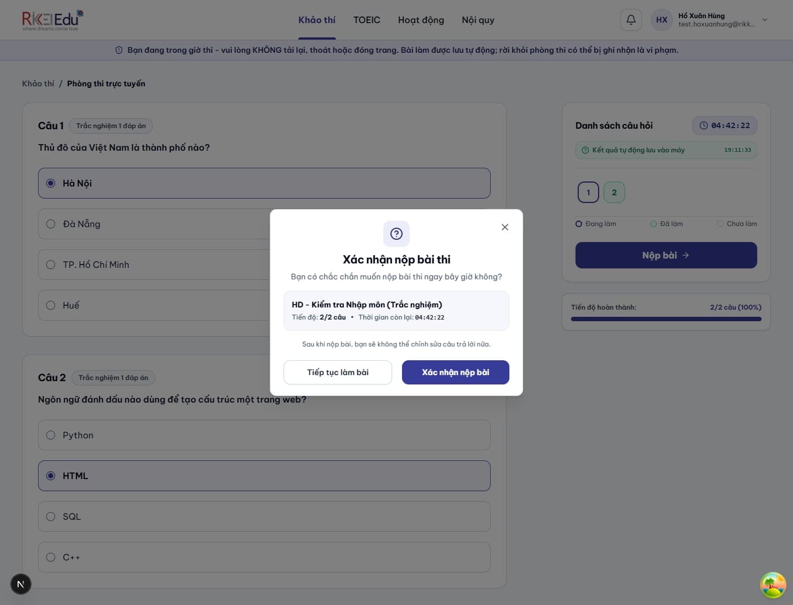Jump to question 2 in list
This screenshot has width=793, height=605.
pyautogui.click(x=614, y=192)
